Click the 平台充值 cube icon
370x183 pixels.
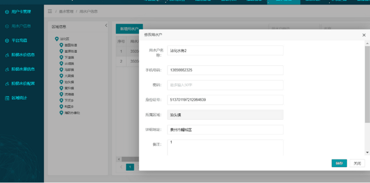tap(7, 41)
